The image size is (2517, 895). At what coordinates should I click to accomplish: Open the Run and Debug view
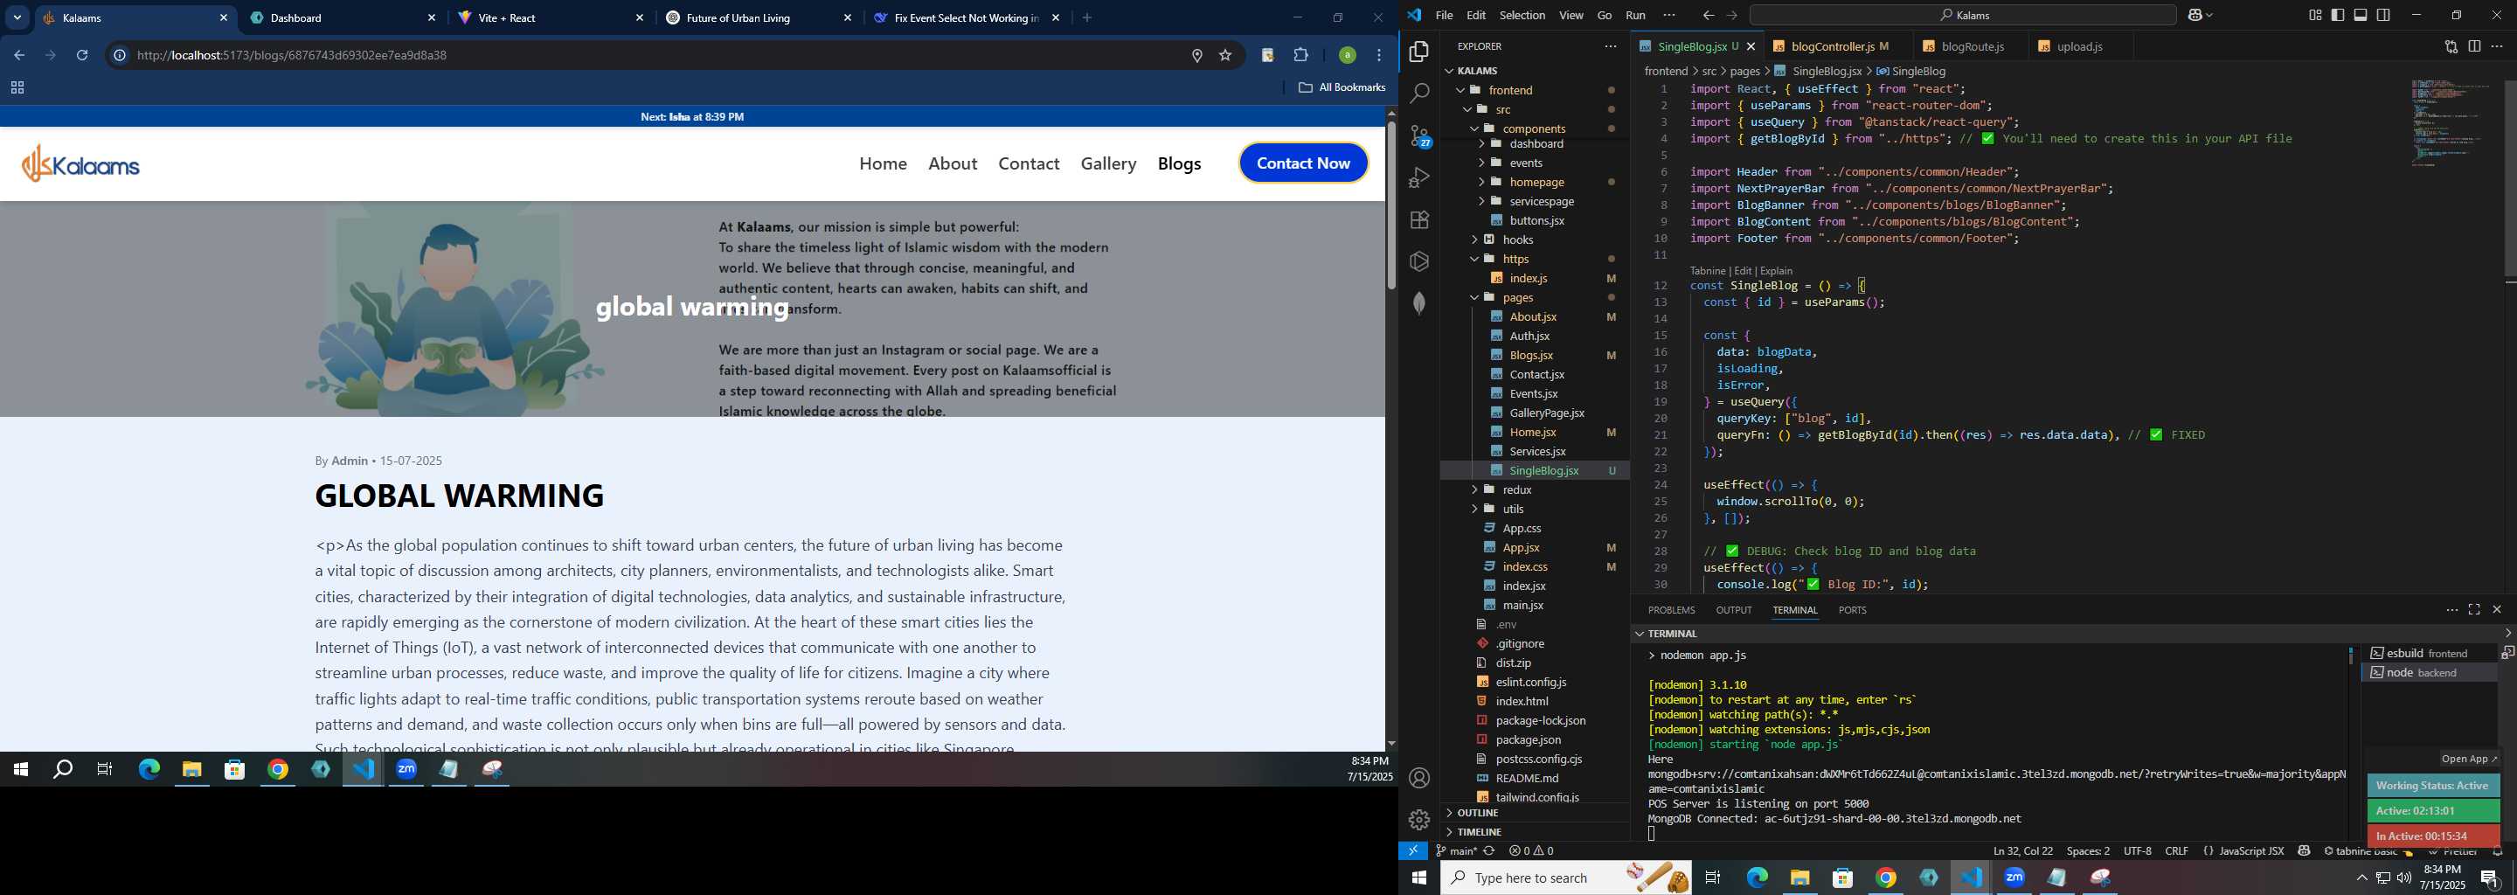pyautogui.click(x=1418, y=177)
